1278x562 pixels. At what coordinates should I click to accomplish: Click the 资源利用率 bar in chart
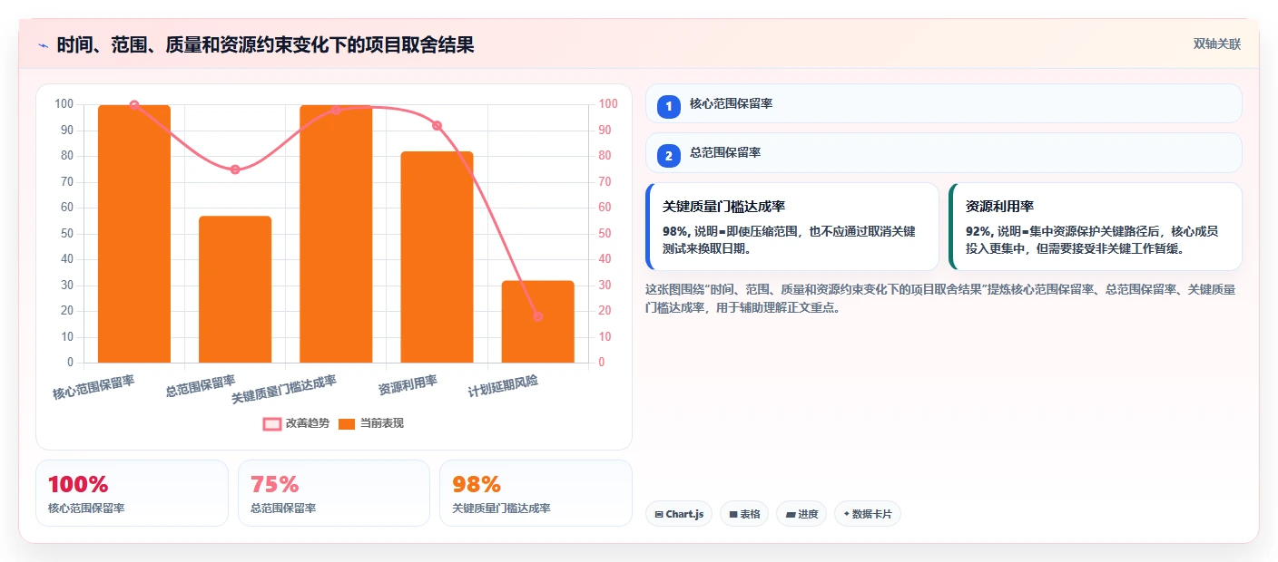[x=437, y=257]
